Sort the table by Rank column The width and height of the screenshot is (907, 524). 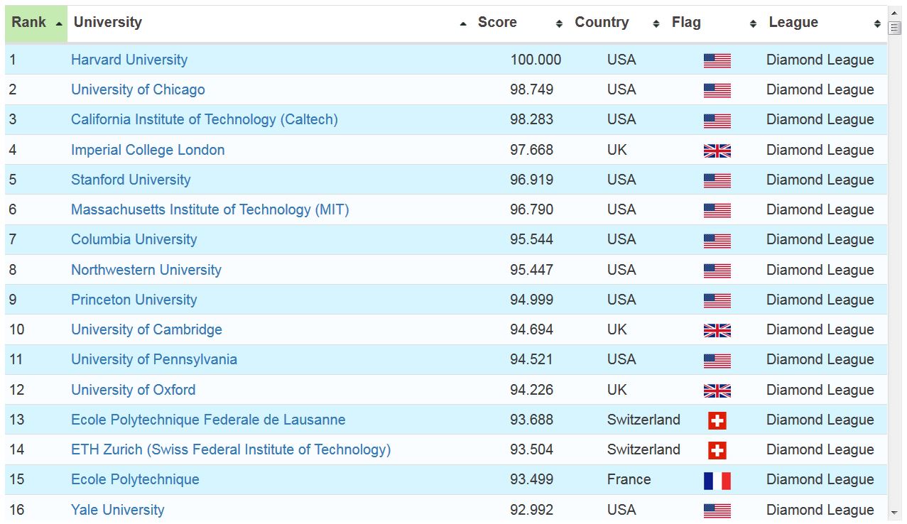coord(36,23)
